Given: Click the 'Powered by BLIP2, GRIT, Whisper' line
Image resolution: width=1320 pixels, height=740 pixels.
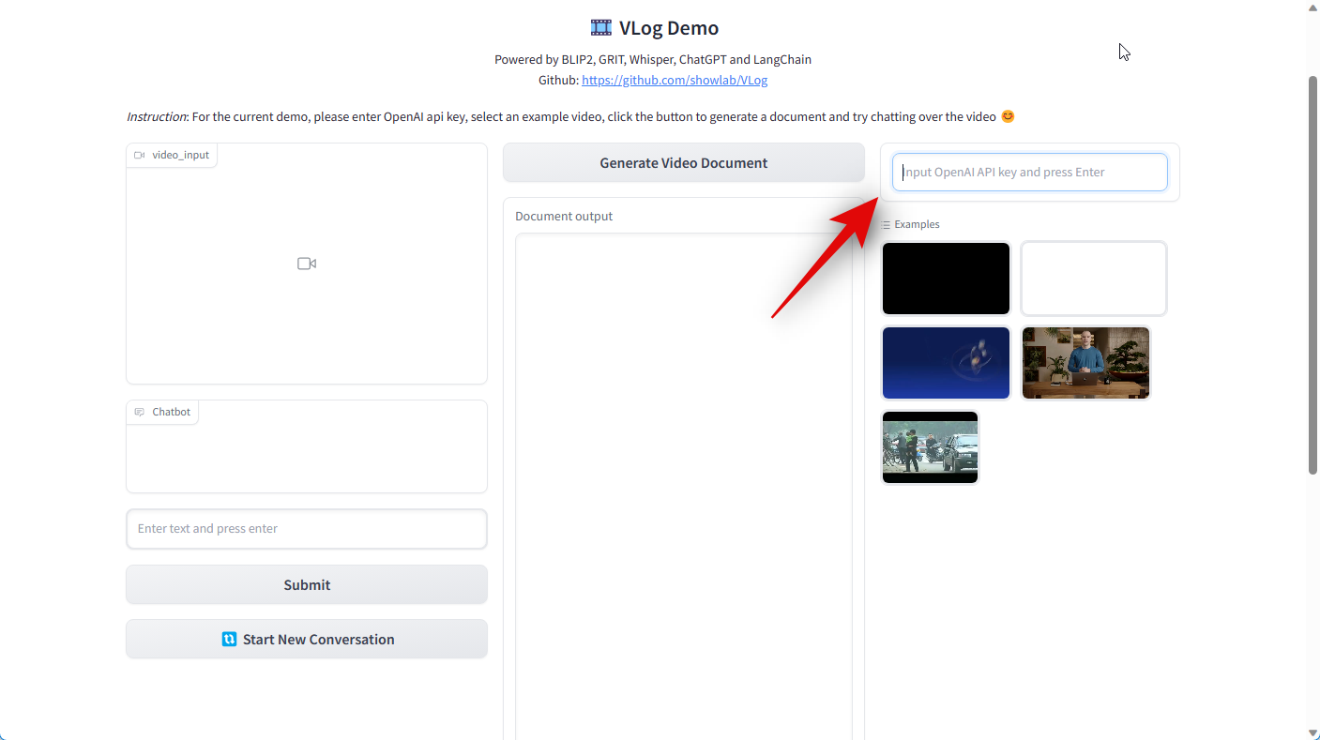Looking at the screenshot, I should (653, 60).
